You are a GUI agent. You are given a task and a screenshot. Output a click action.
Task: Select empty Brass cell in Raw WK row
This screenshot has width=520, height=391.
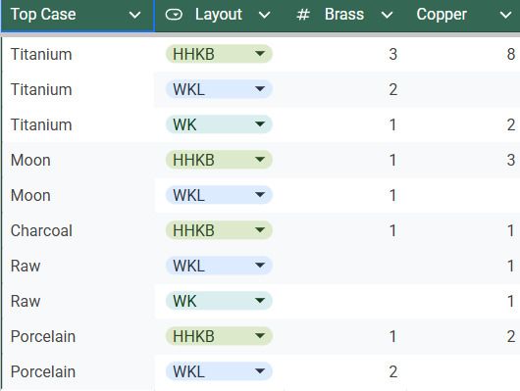pyautogui.click(x=345, y=301)
